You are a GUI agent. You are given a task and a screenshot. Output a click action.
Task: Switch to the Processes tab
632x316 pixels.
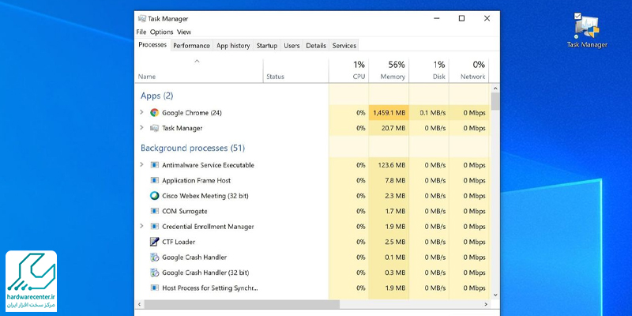[x=152, y=45]
